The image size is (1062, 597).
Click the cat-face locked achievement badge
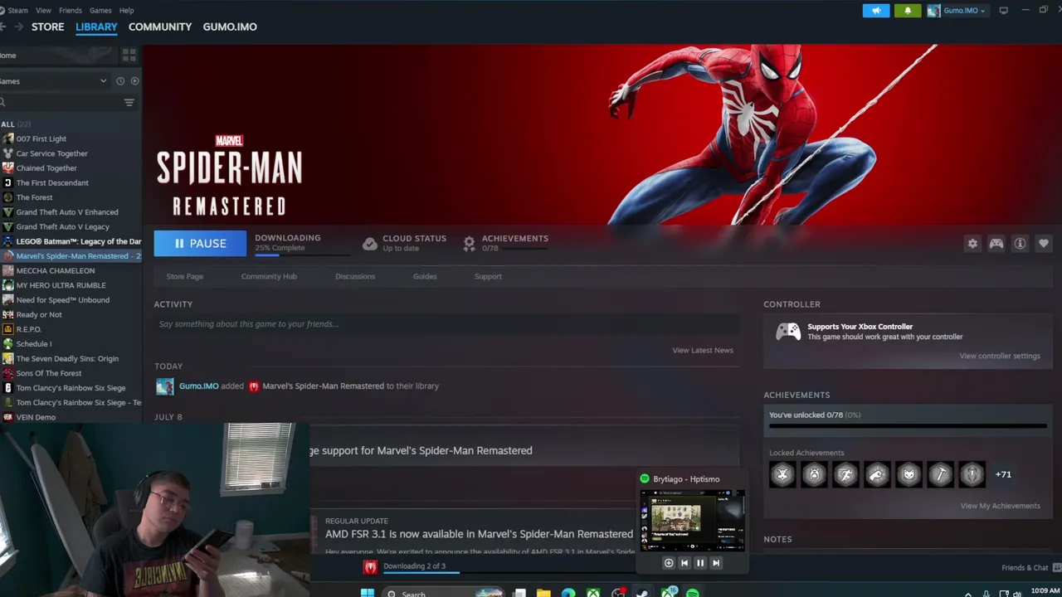coord(909,474)
